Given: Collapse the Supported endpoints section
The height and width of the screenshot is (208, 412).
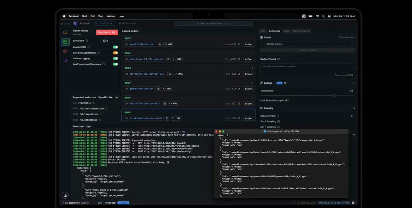Looking at the screenshot, I should 117,97.
